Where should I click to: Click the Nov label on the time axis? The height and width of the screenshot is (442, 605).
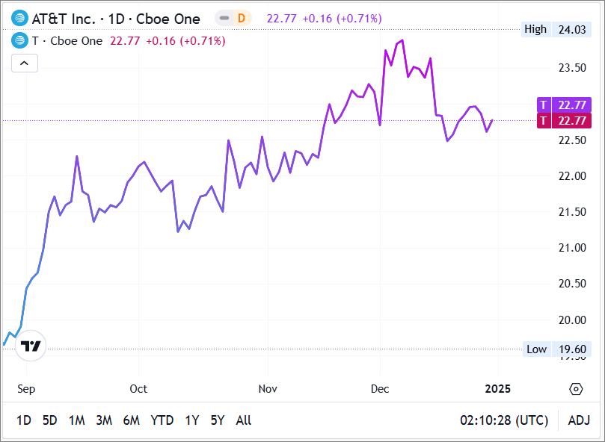pyautogui.click(x=268, y=389)
